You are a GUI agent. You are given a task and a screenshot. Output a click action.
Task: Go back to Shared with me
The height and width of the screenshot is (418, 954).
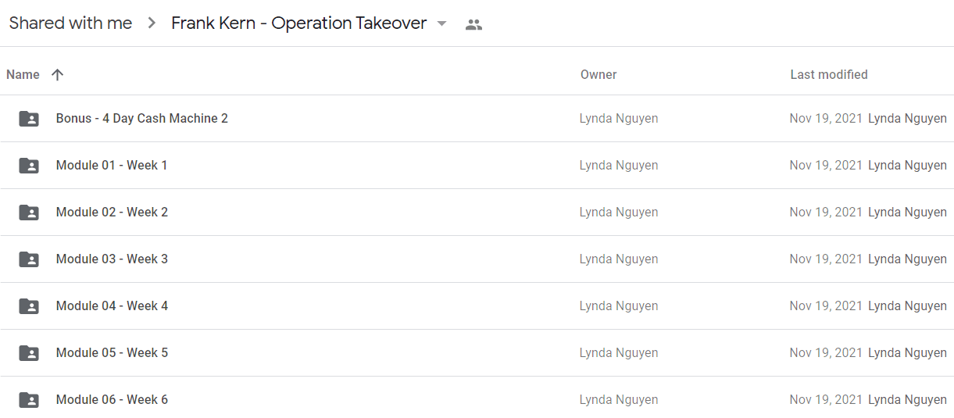[70, 23]
